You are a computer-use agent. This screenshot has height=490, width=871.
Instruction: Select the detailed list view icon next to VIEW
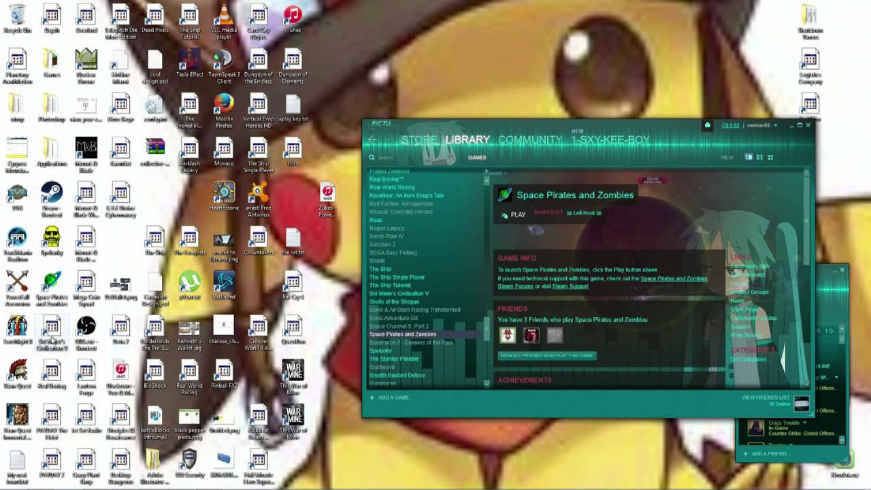pyautogui.click(x=747, y=157)
